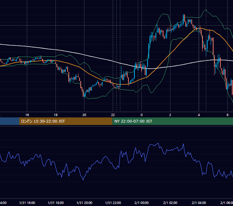The height and width of the screenshot is (206, 233).
Task: Click hour label 20 on chart axis
Action: click(x=84, y=115)
